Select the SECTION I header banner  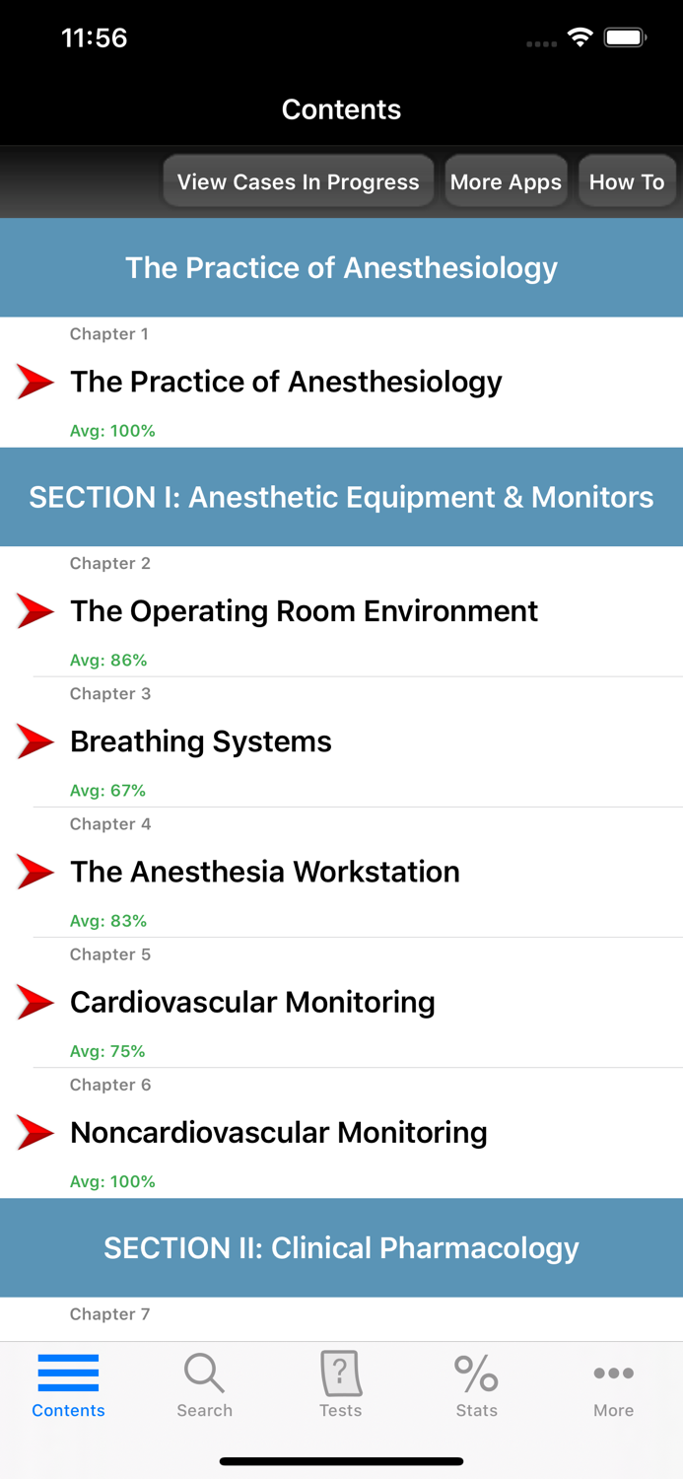341,497
